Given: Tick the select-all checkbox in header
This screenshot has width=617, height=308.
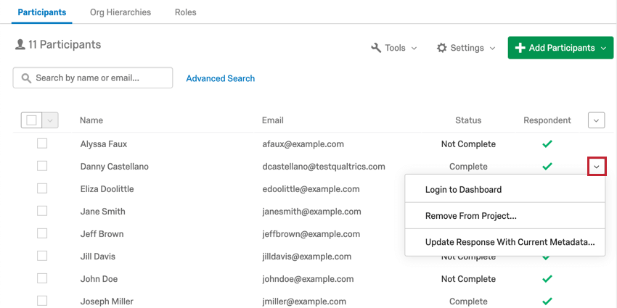Looking at the screenshot, I should click(x=32, y=120).
